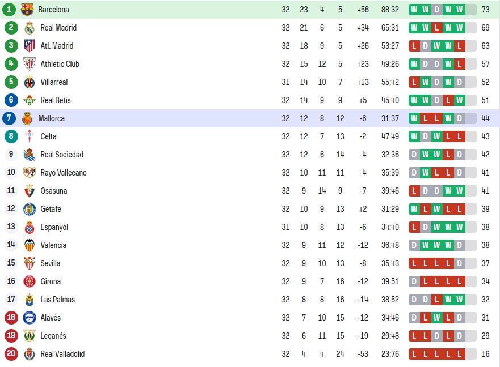This screenshot has height=367, width=500.
Task: Open the Real Betis team link
Action: pos(56,100)
